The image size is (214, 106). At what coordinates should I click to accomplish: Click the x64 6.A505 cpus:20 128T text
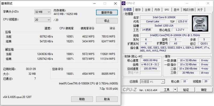17,97
